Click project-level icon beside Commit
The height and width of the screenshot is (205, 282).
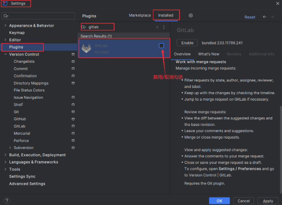(x=73, y=68)
